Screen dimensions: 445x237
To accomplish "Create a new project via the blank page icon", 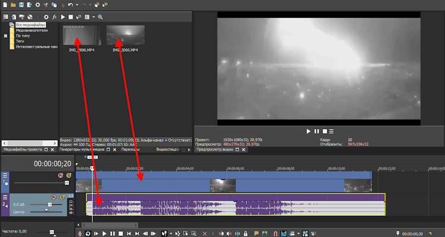I will coord(5,5).
